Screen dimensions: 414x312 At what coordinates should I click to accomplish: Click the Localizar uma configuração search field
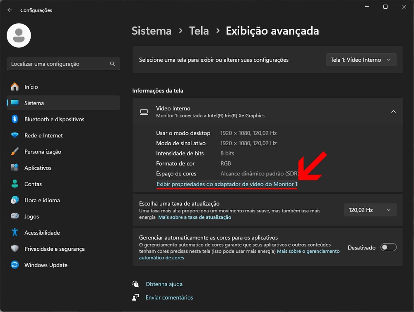58,64
